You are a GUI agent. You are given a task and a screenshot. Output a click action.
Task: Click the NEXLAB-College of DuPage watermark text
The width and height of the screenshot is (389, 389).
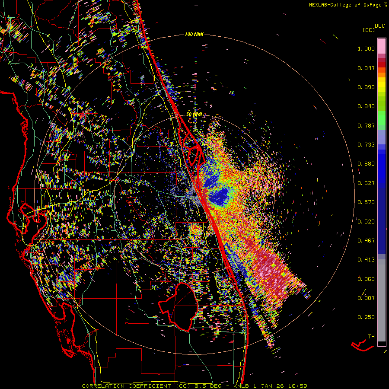[x=348, y=5]
